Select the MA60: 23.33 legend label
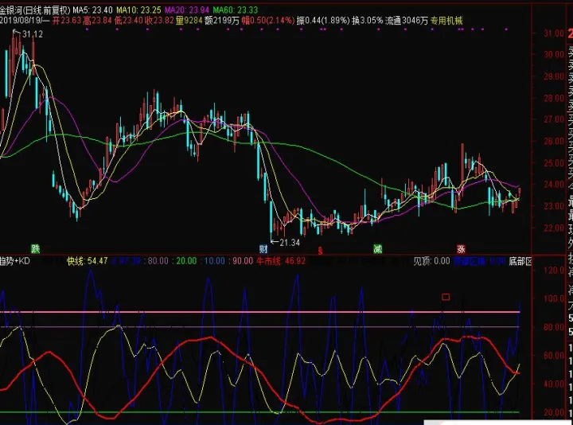Screen dimensions: 573x425 (x=235, y=10)
